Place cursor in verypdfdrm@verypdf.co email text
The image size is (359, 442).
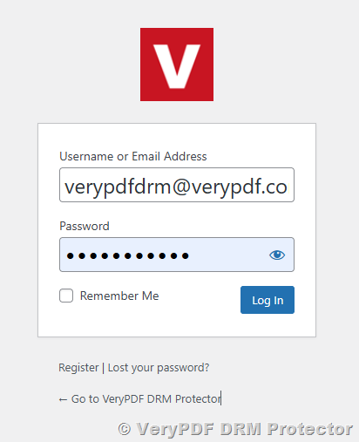tap(176, 187)
